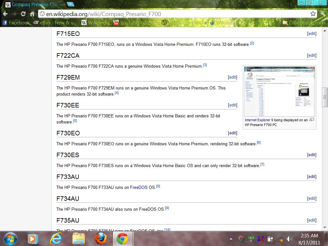Click the address bar URL field
Viewport: 328px width, 246px height.
(x=173, y=14)
